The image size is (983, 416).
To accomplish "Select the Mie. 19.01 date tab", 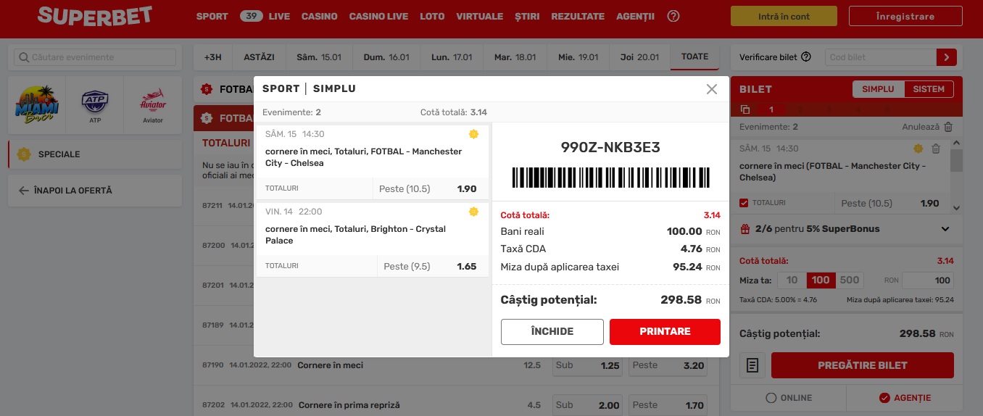I will (578, 57).
